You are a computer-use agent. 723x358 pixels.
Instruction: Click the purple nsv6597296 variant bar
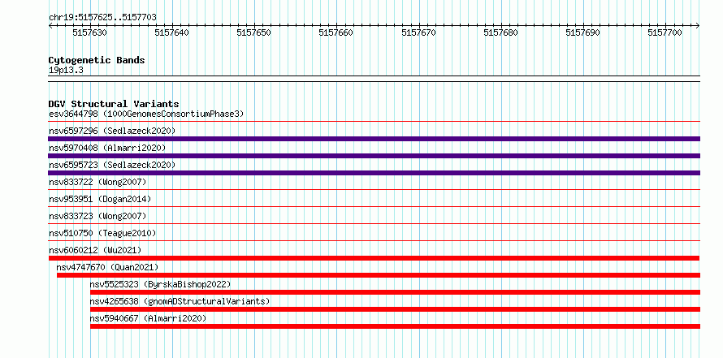374,139
